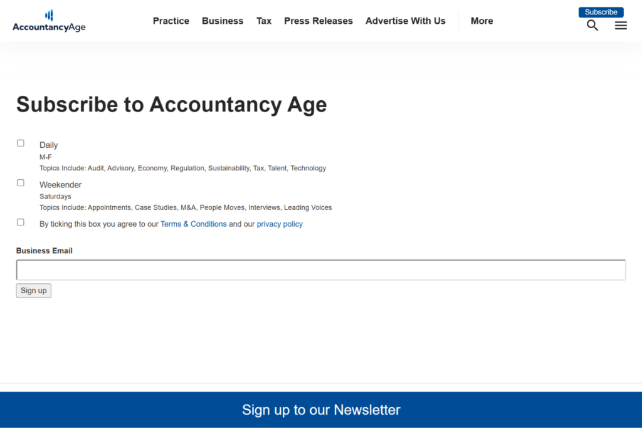Open the Terms & Conditions link
The height and width of the screenshot is (428, 642).
tap(193, 224)
